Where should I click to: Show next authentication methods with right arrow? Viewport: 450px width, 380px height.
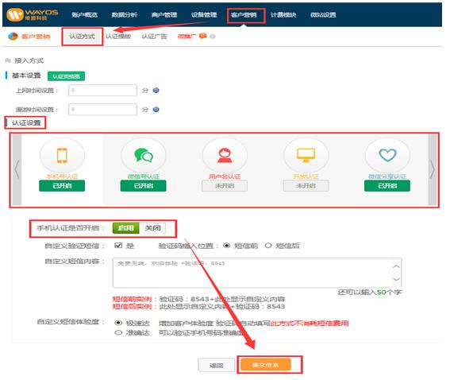(x=433, y=169)
